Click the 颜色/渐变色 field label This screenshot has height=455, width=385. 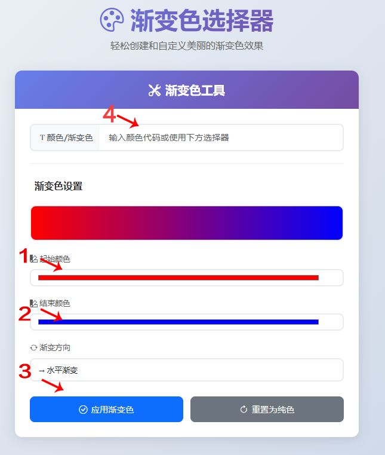[x=70, y=138]
